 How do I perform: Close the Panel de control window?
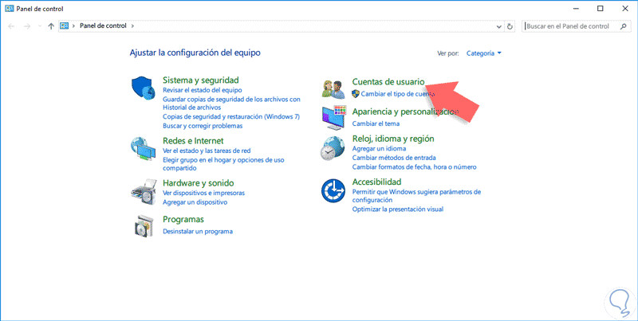point(625,8)
